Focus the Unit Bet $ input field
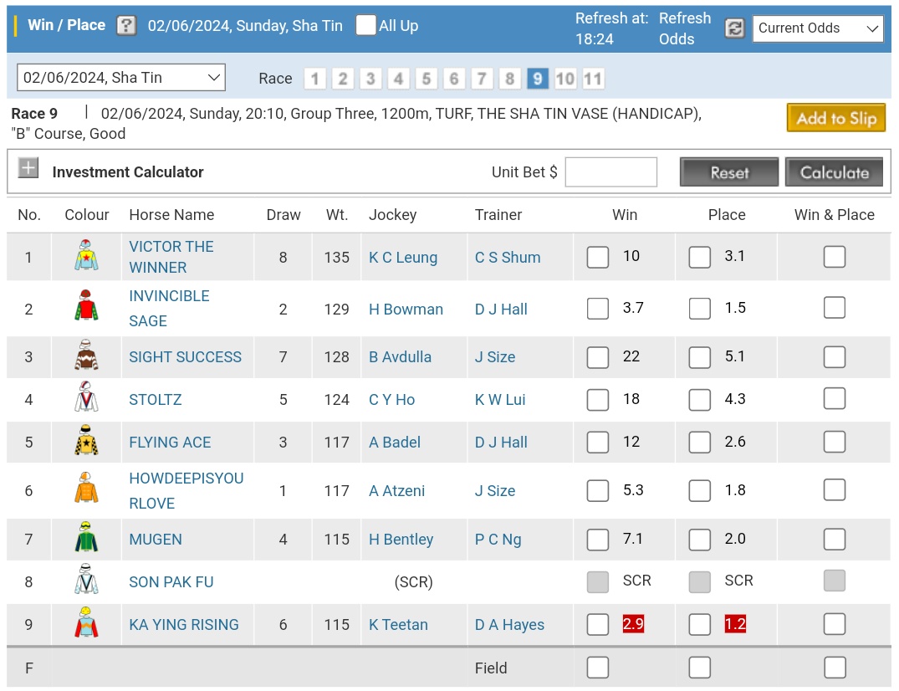 610,172
